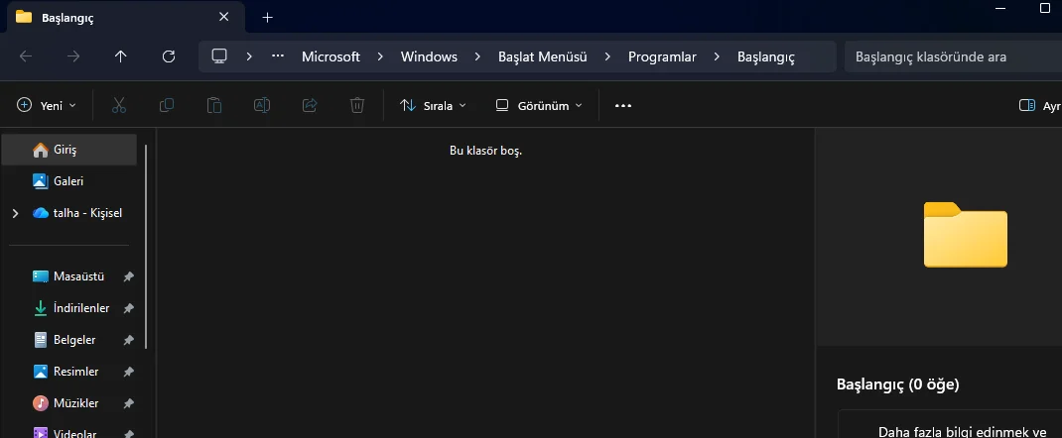Click the pin icon next to Masaüstü

[129, 276]
